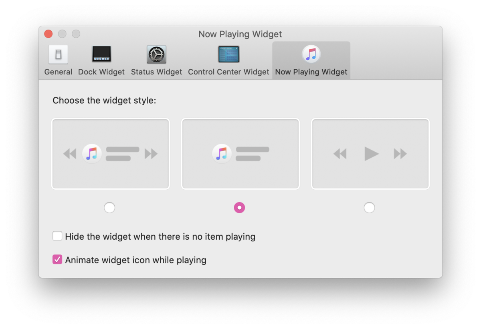Close the Now Playing Widget window
Screen dimensions: 481x329
point(49,34)
